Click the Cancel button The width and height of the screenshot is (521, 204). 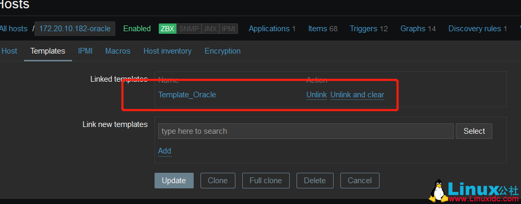[x=360, y=181]
